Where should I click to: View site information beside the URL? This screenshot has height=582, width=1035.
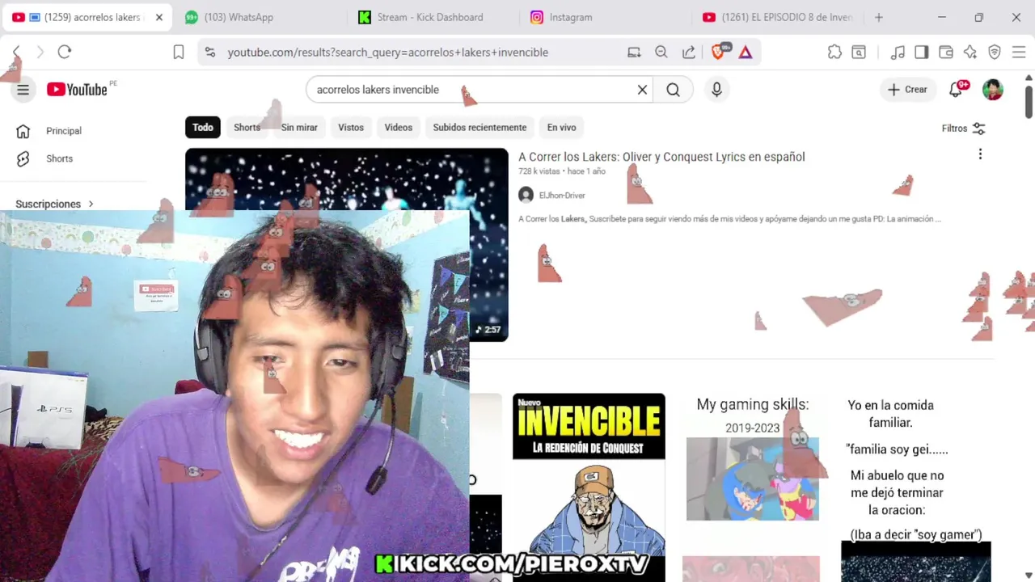tap(210, 53)
